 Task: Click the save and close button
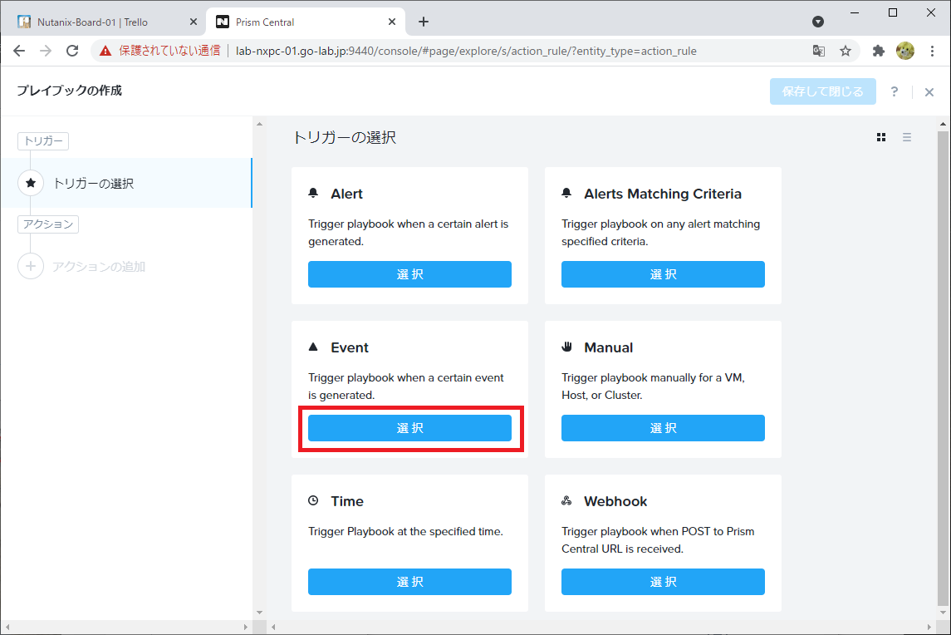pos(822,91)
